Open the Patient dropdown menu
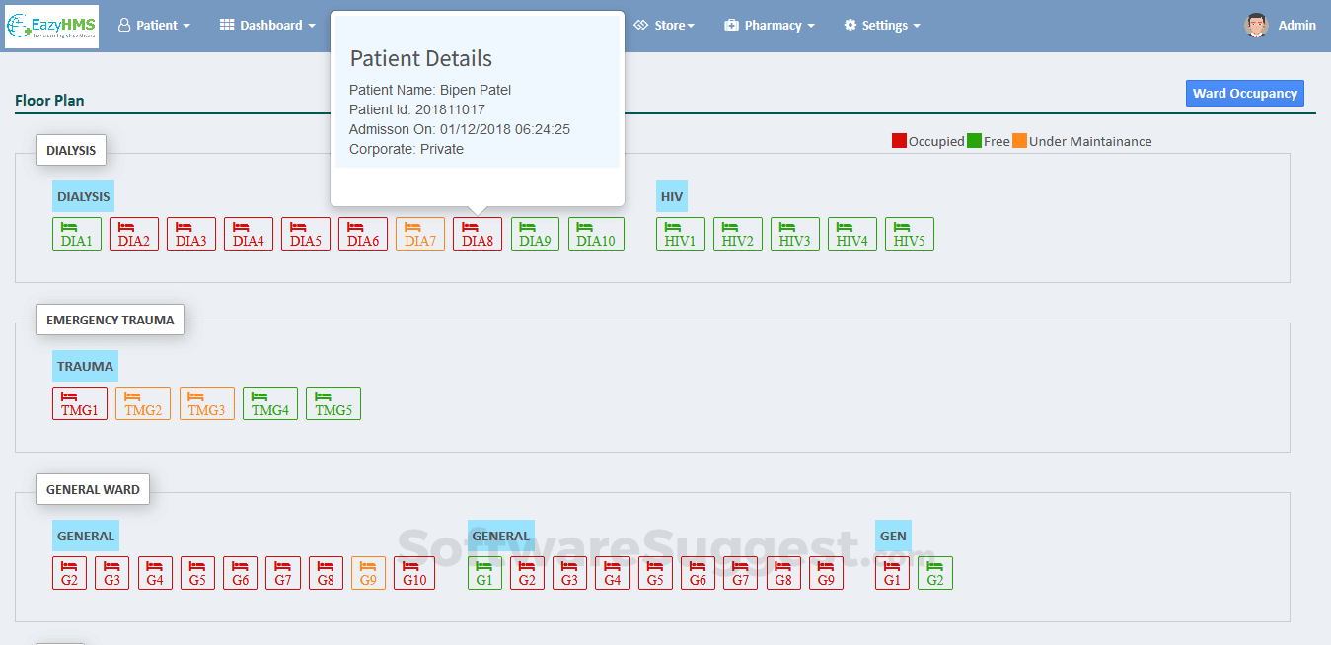 [x=155, y=26]
